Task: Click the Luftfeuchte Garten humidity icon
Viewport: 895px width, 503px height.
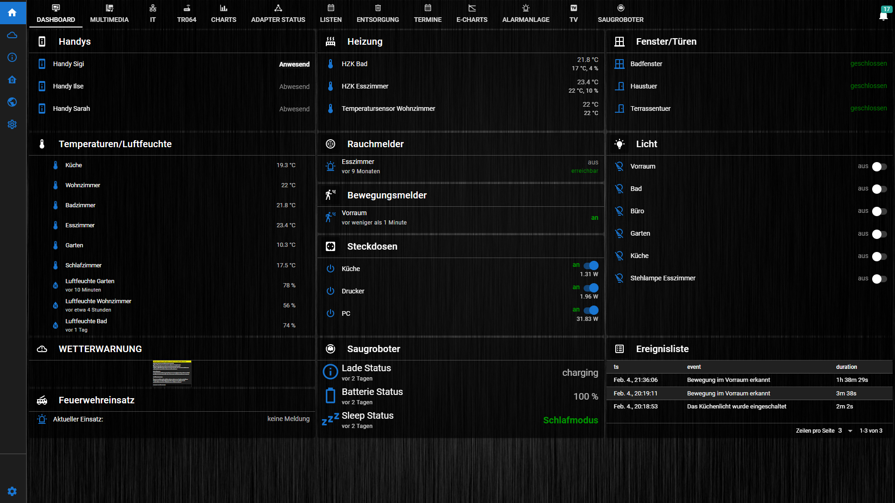Action: pos(55,285)
